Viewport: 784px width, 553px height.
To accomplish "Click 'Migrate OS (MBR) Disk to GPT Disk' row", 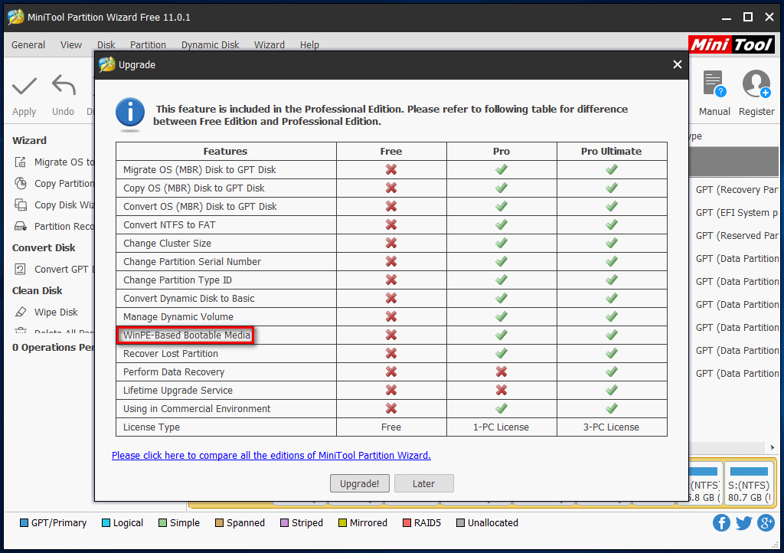I will pyautogui.click(x=391, y=170).
